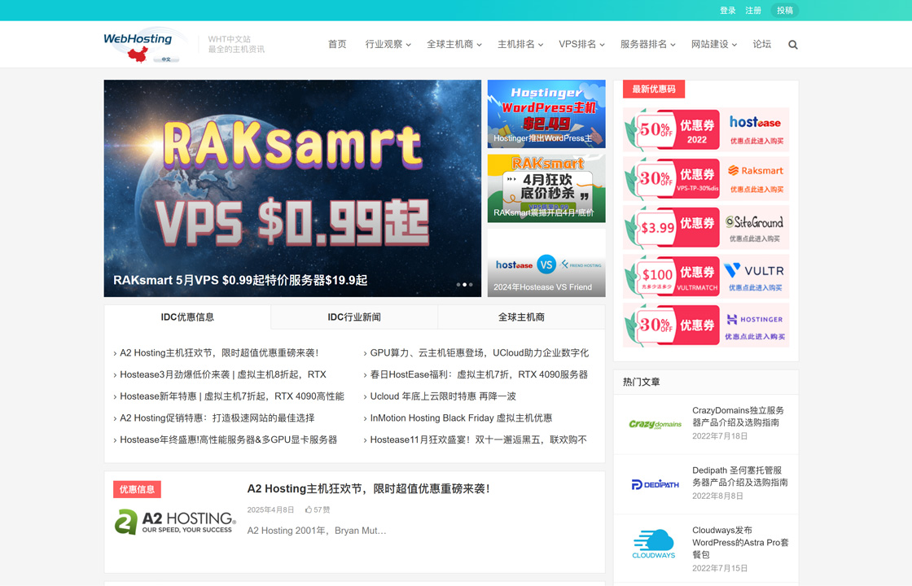This screenshot has height=586, width=912.
Task: Expand the 全球主机商 nav dropdown
Action: tap(454, 44)
